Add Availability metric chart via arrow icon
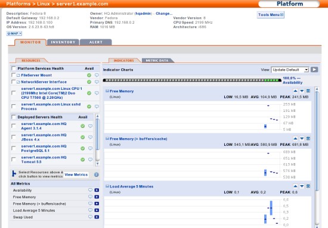This screenshot has width=328, height=228. click(x=97, y=190)
